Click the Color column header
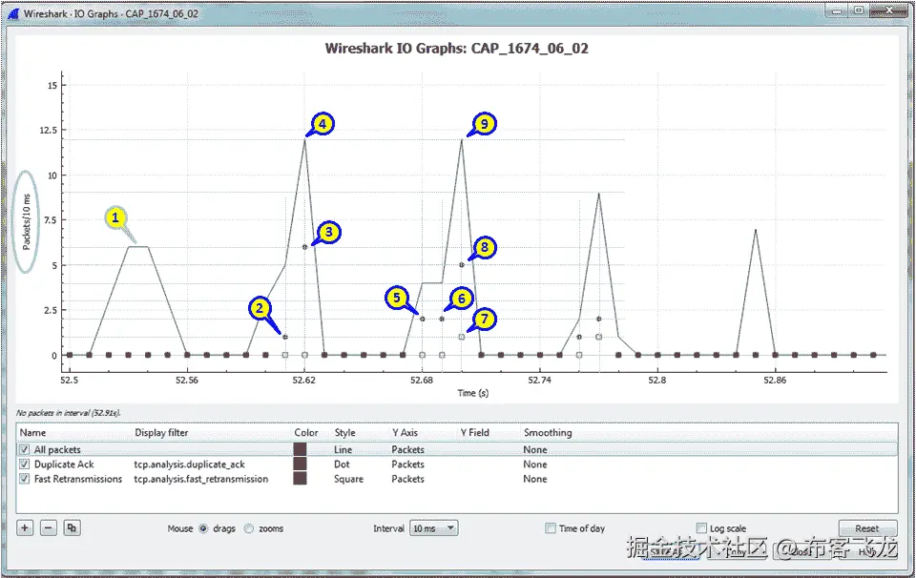Image resolution: width=916 pixels, height=578 pixels. (306, 433)
